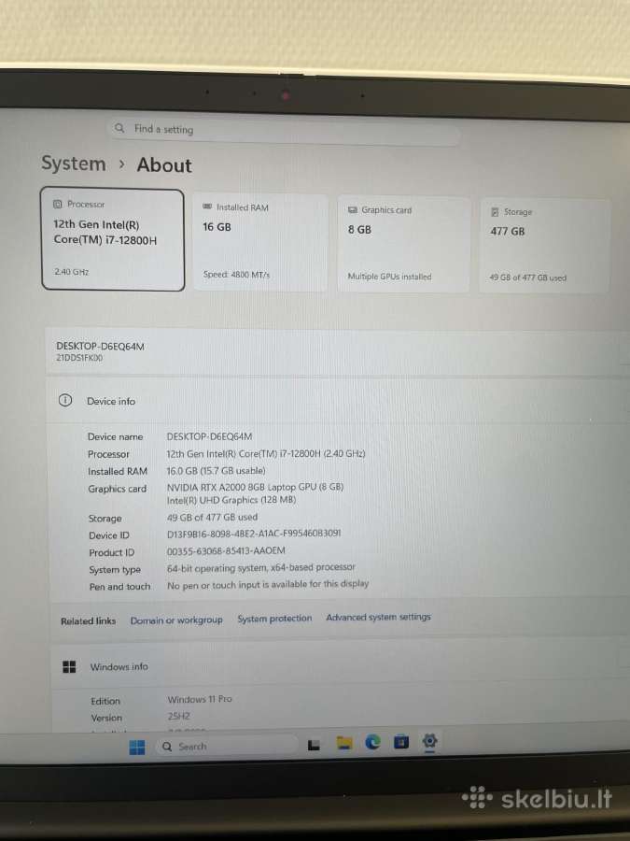Collapse the Device info section header

pos(340,401)
